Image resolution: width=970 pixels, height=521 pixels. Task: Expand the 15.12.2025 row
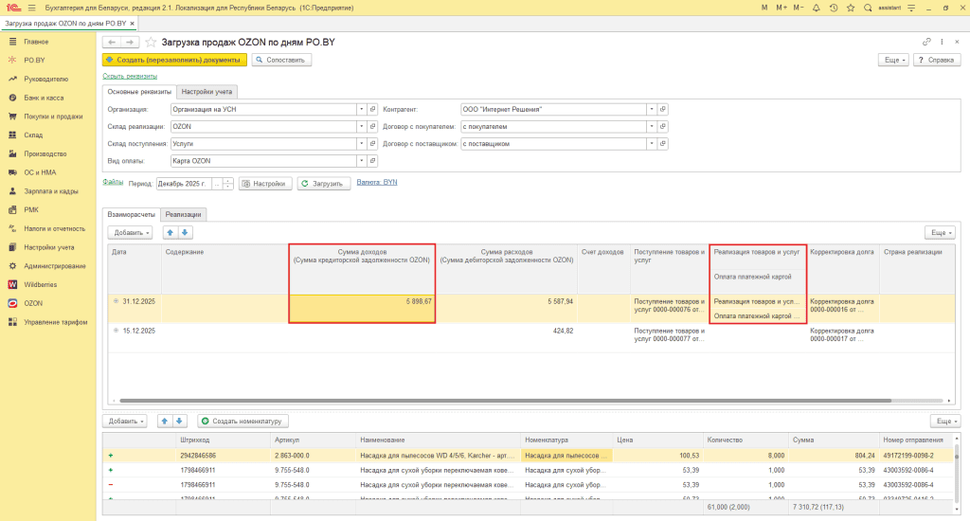[116, 331]
